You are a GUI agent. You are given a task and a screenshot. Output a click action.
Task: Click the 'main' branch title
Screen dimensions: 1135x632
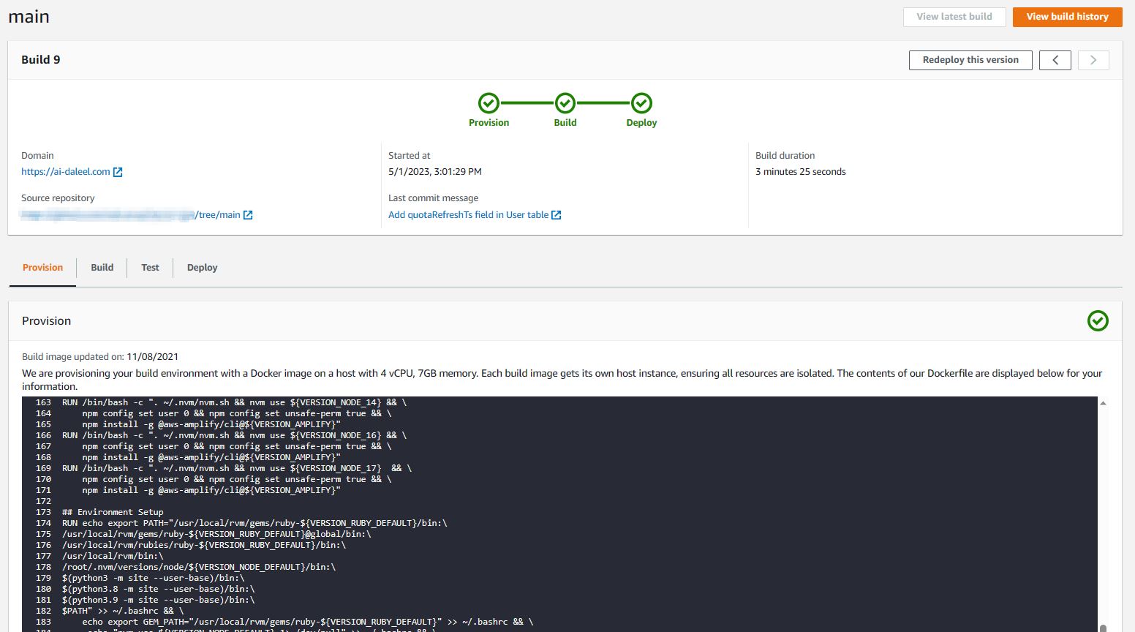[x=29, y=17]
